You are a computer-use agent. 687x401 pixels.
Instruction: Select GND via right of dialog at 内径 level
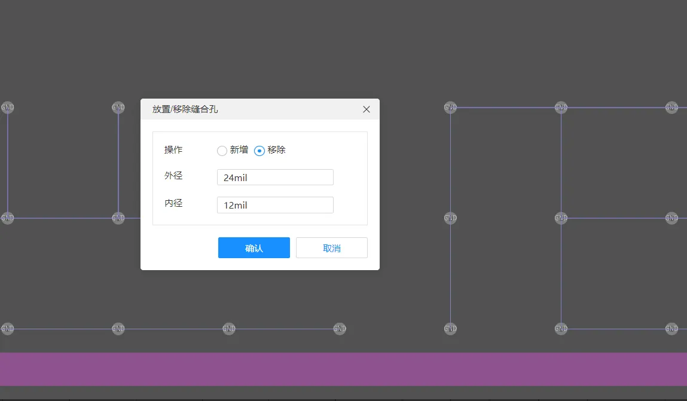(450, 218)
